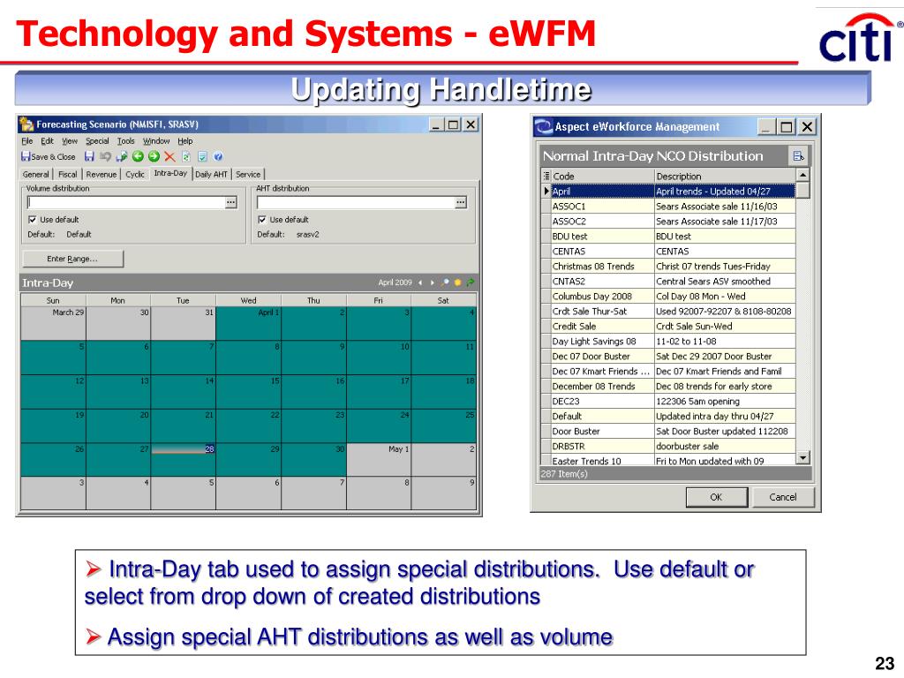This screenshot has height=678, width=904.
Task: Go to previous month in Intra-Day calendar
Action: tap(420, 282)
